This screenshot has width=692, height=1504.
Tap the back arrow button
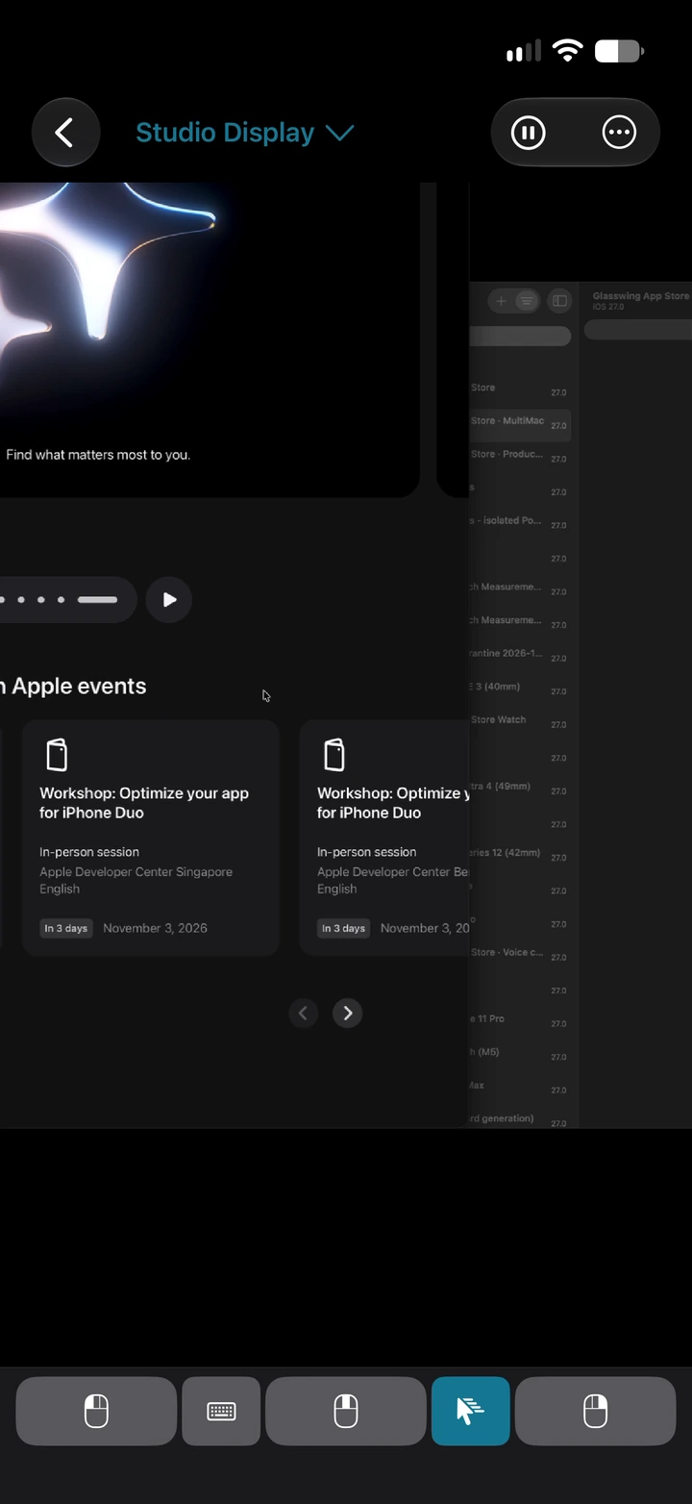point(65,133)
